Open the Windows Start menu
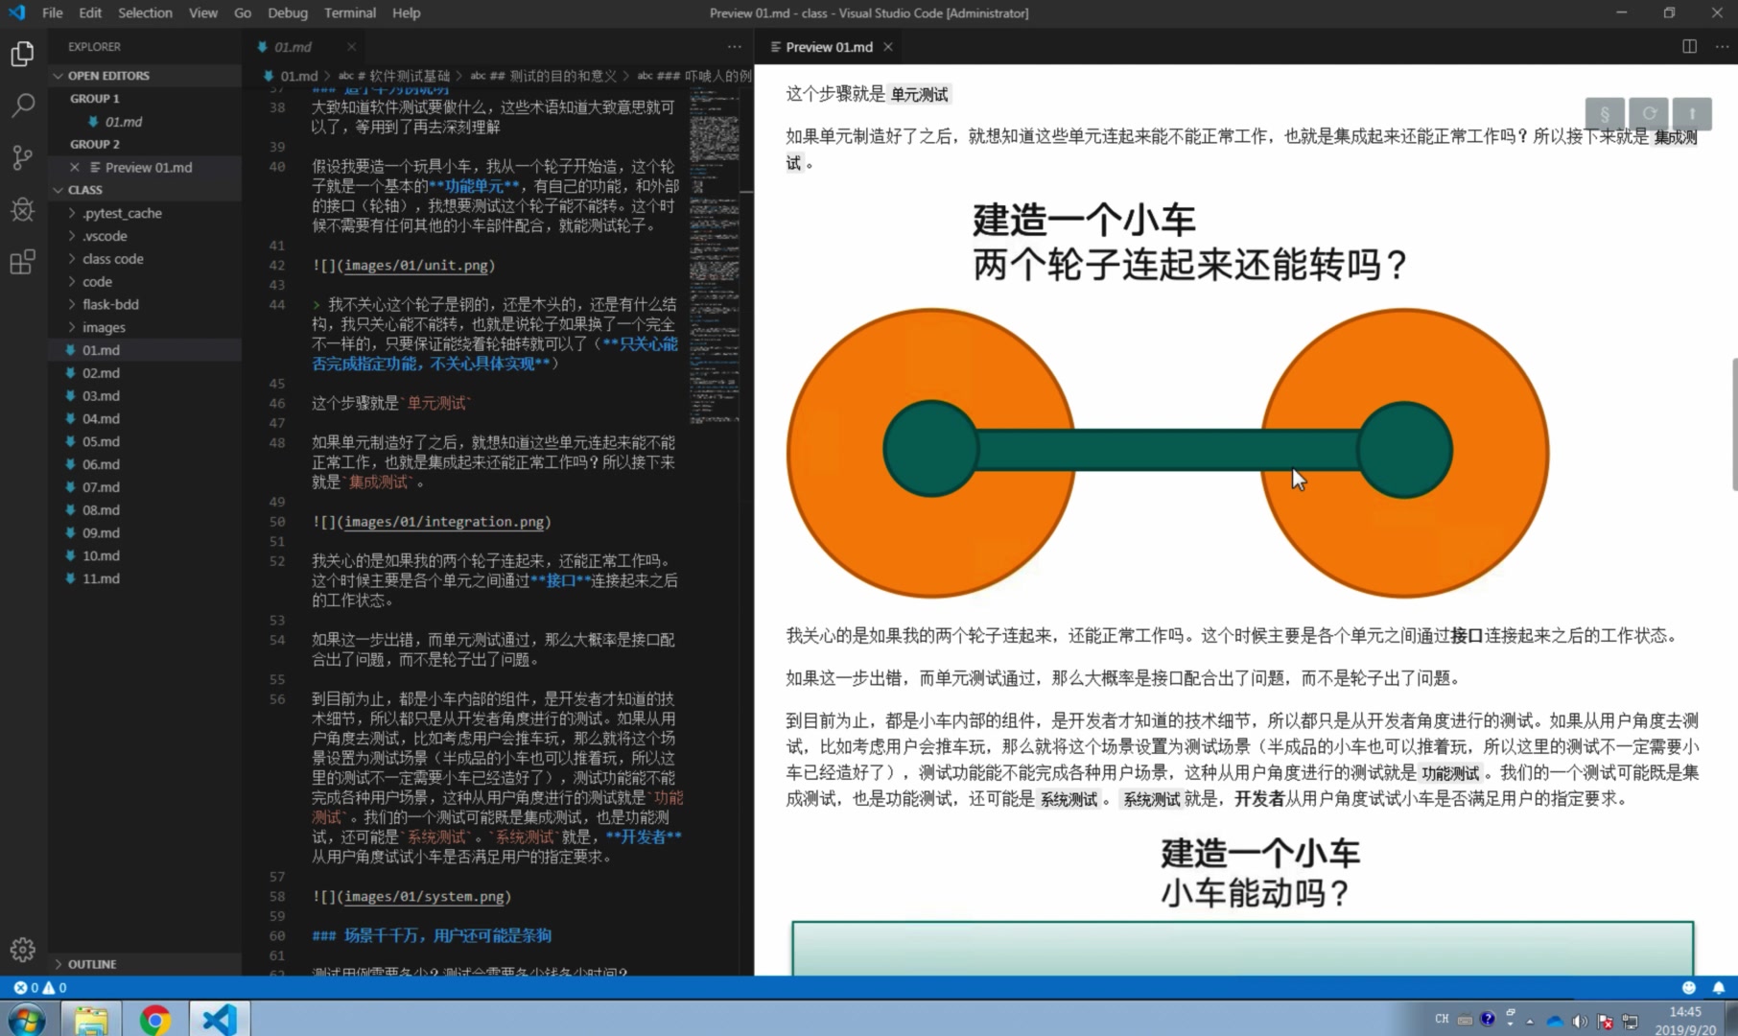 [x=26, y=1019]
